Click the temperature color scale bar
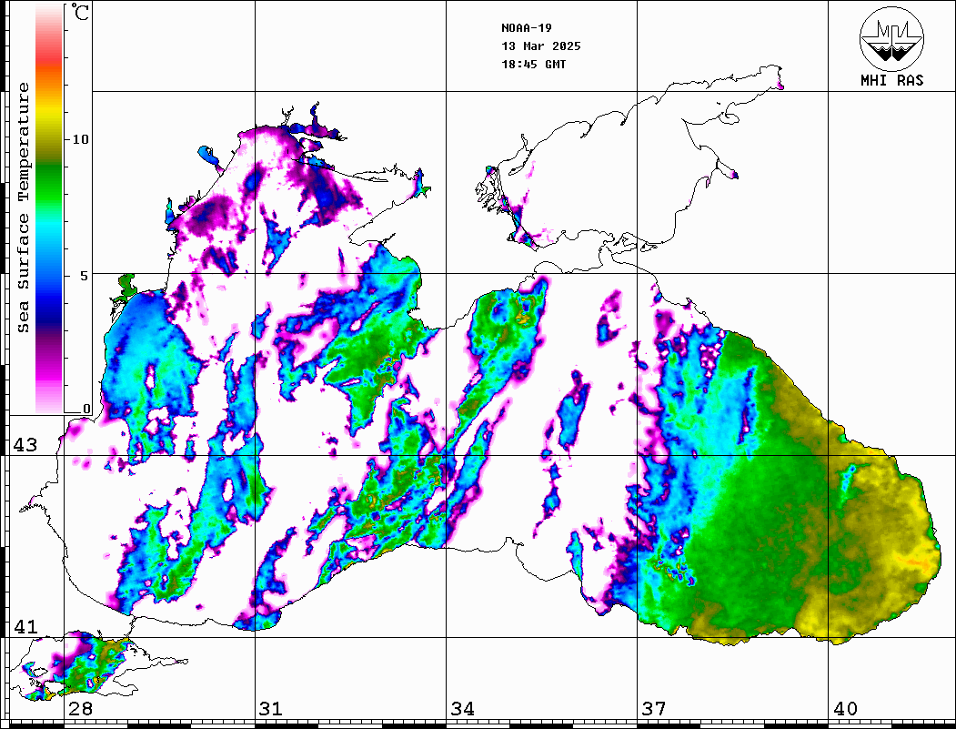The width and height of the screenshot is (956, 729). 49,208
